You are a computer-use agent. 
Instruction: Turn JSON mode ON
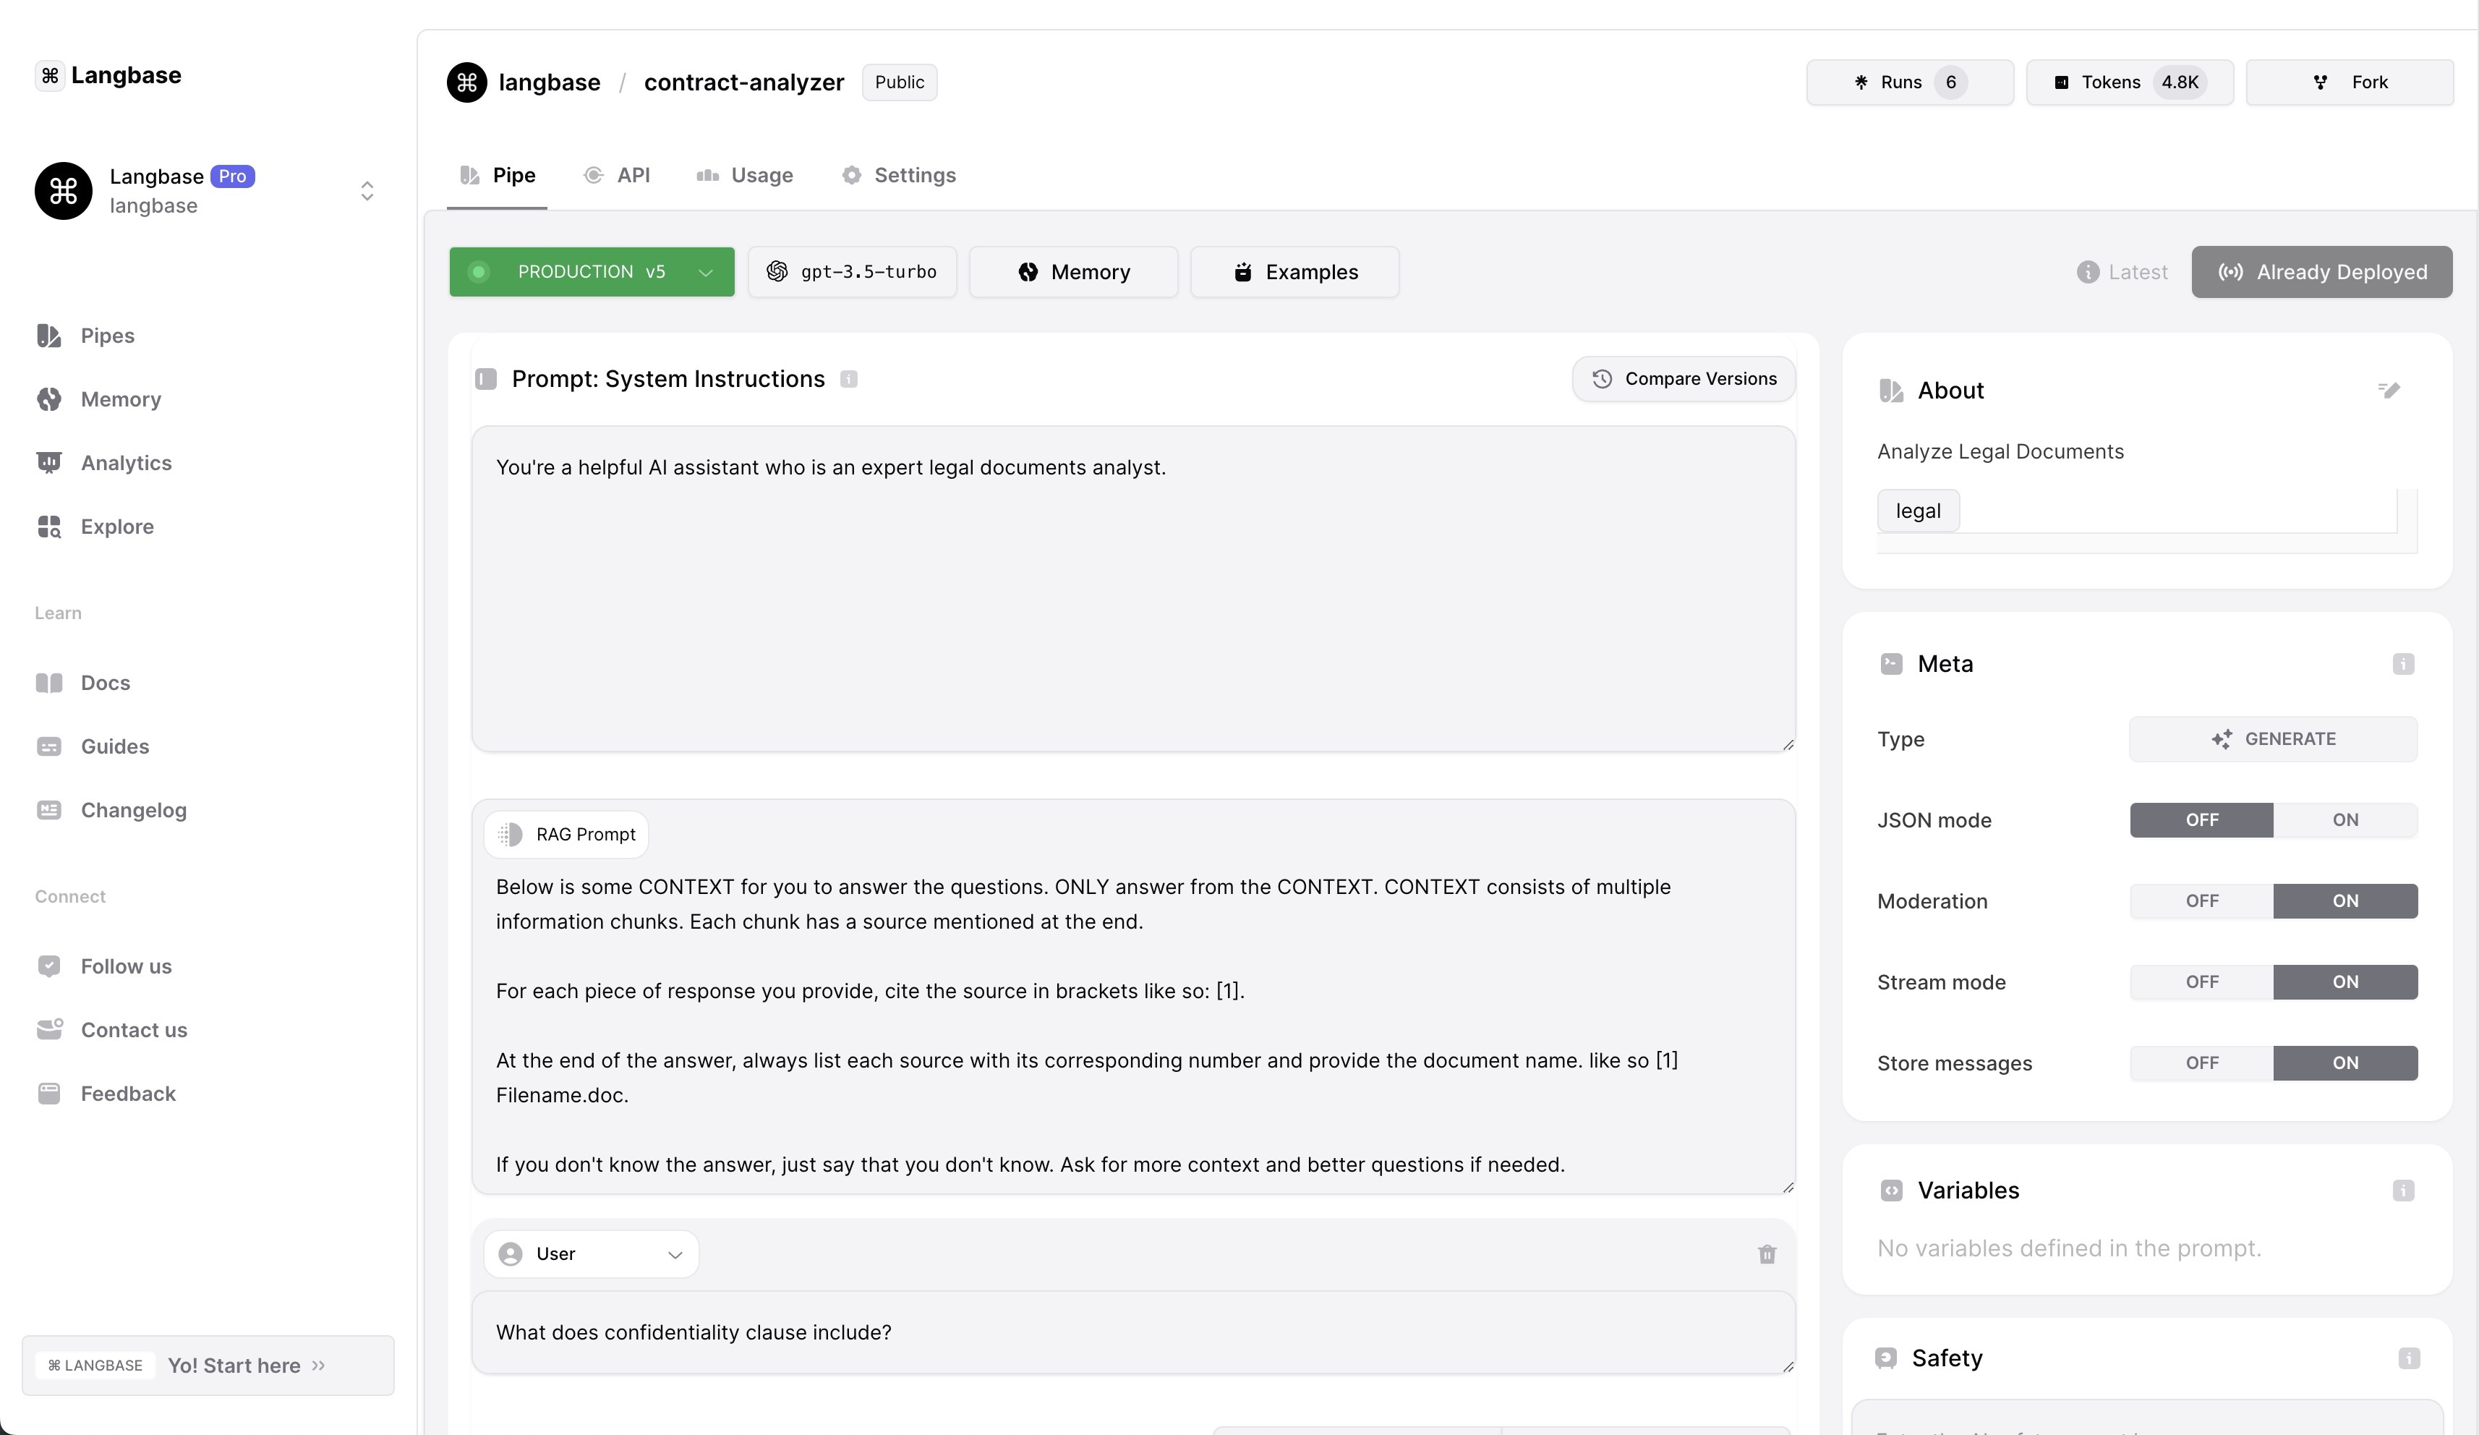pos(2345,820)
